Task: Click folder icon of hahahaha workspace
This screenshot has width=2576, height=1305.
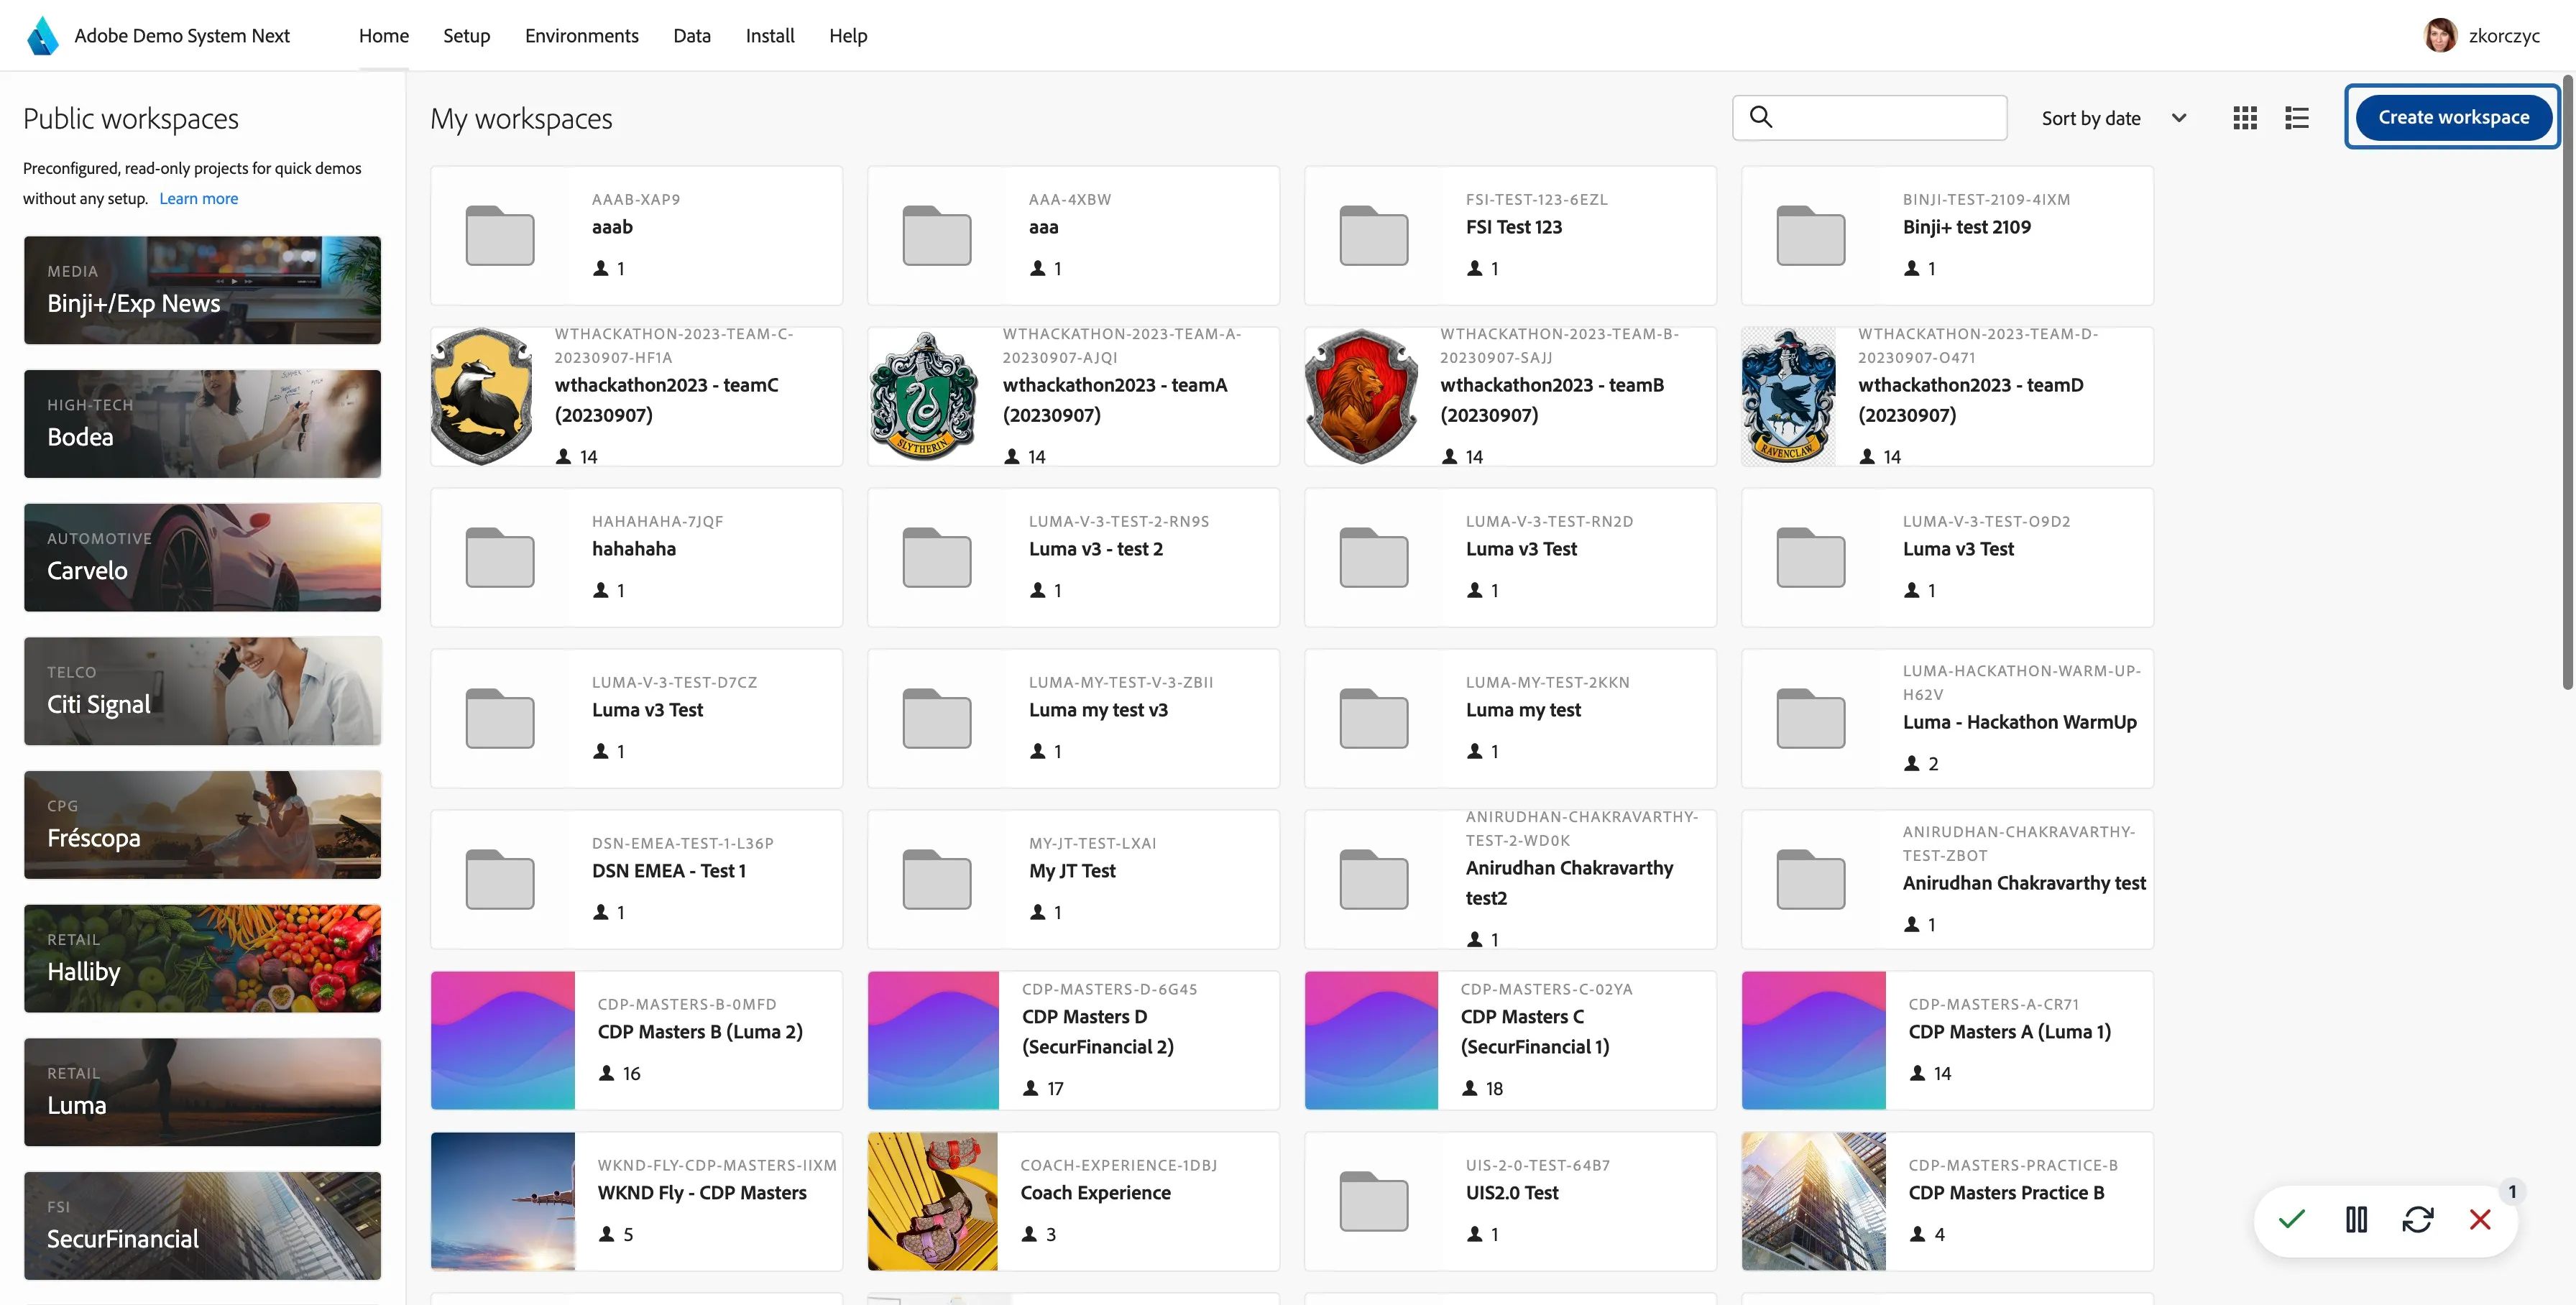Action: click(500, 557)
